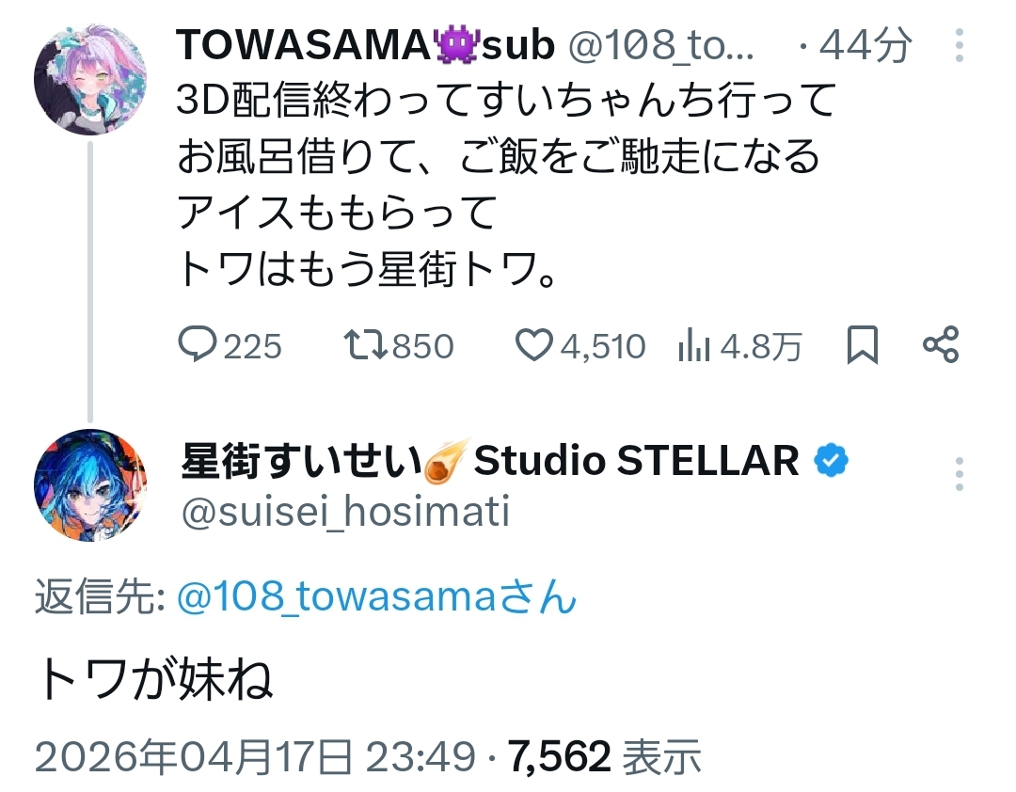This screenshot has height=792, width=1016.
Task: Click the 星街すいせい Studio STELLAR name
Action: coord(489,461)
